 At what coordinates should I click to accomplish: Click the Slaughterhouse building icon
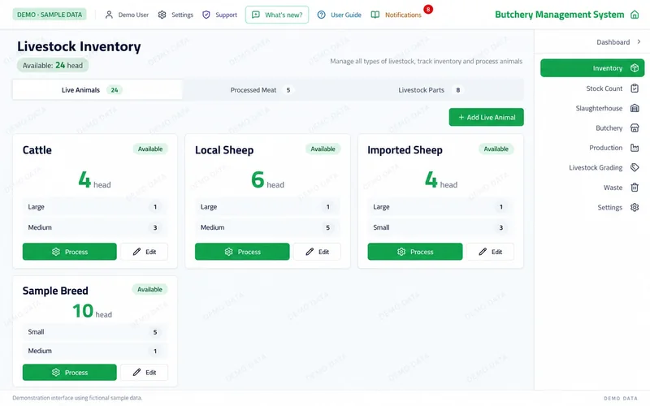tap(635, 108)
